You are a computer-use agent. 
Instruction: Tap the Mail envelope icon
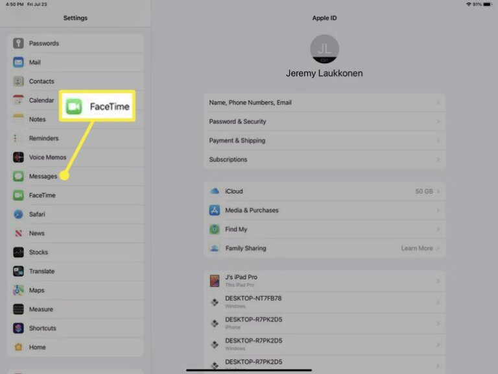click(18, 62)
